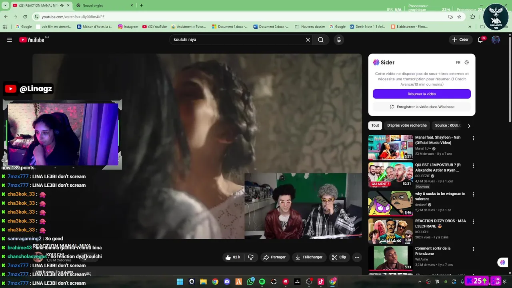Open the YouTube hamburger guide menu
This screenshot has height=288, width=512.
coord(10,40)
